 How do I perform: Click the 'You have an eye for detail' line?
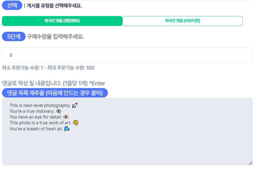35,117
